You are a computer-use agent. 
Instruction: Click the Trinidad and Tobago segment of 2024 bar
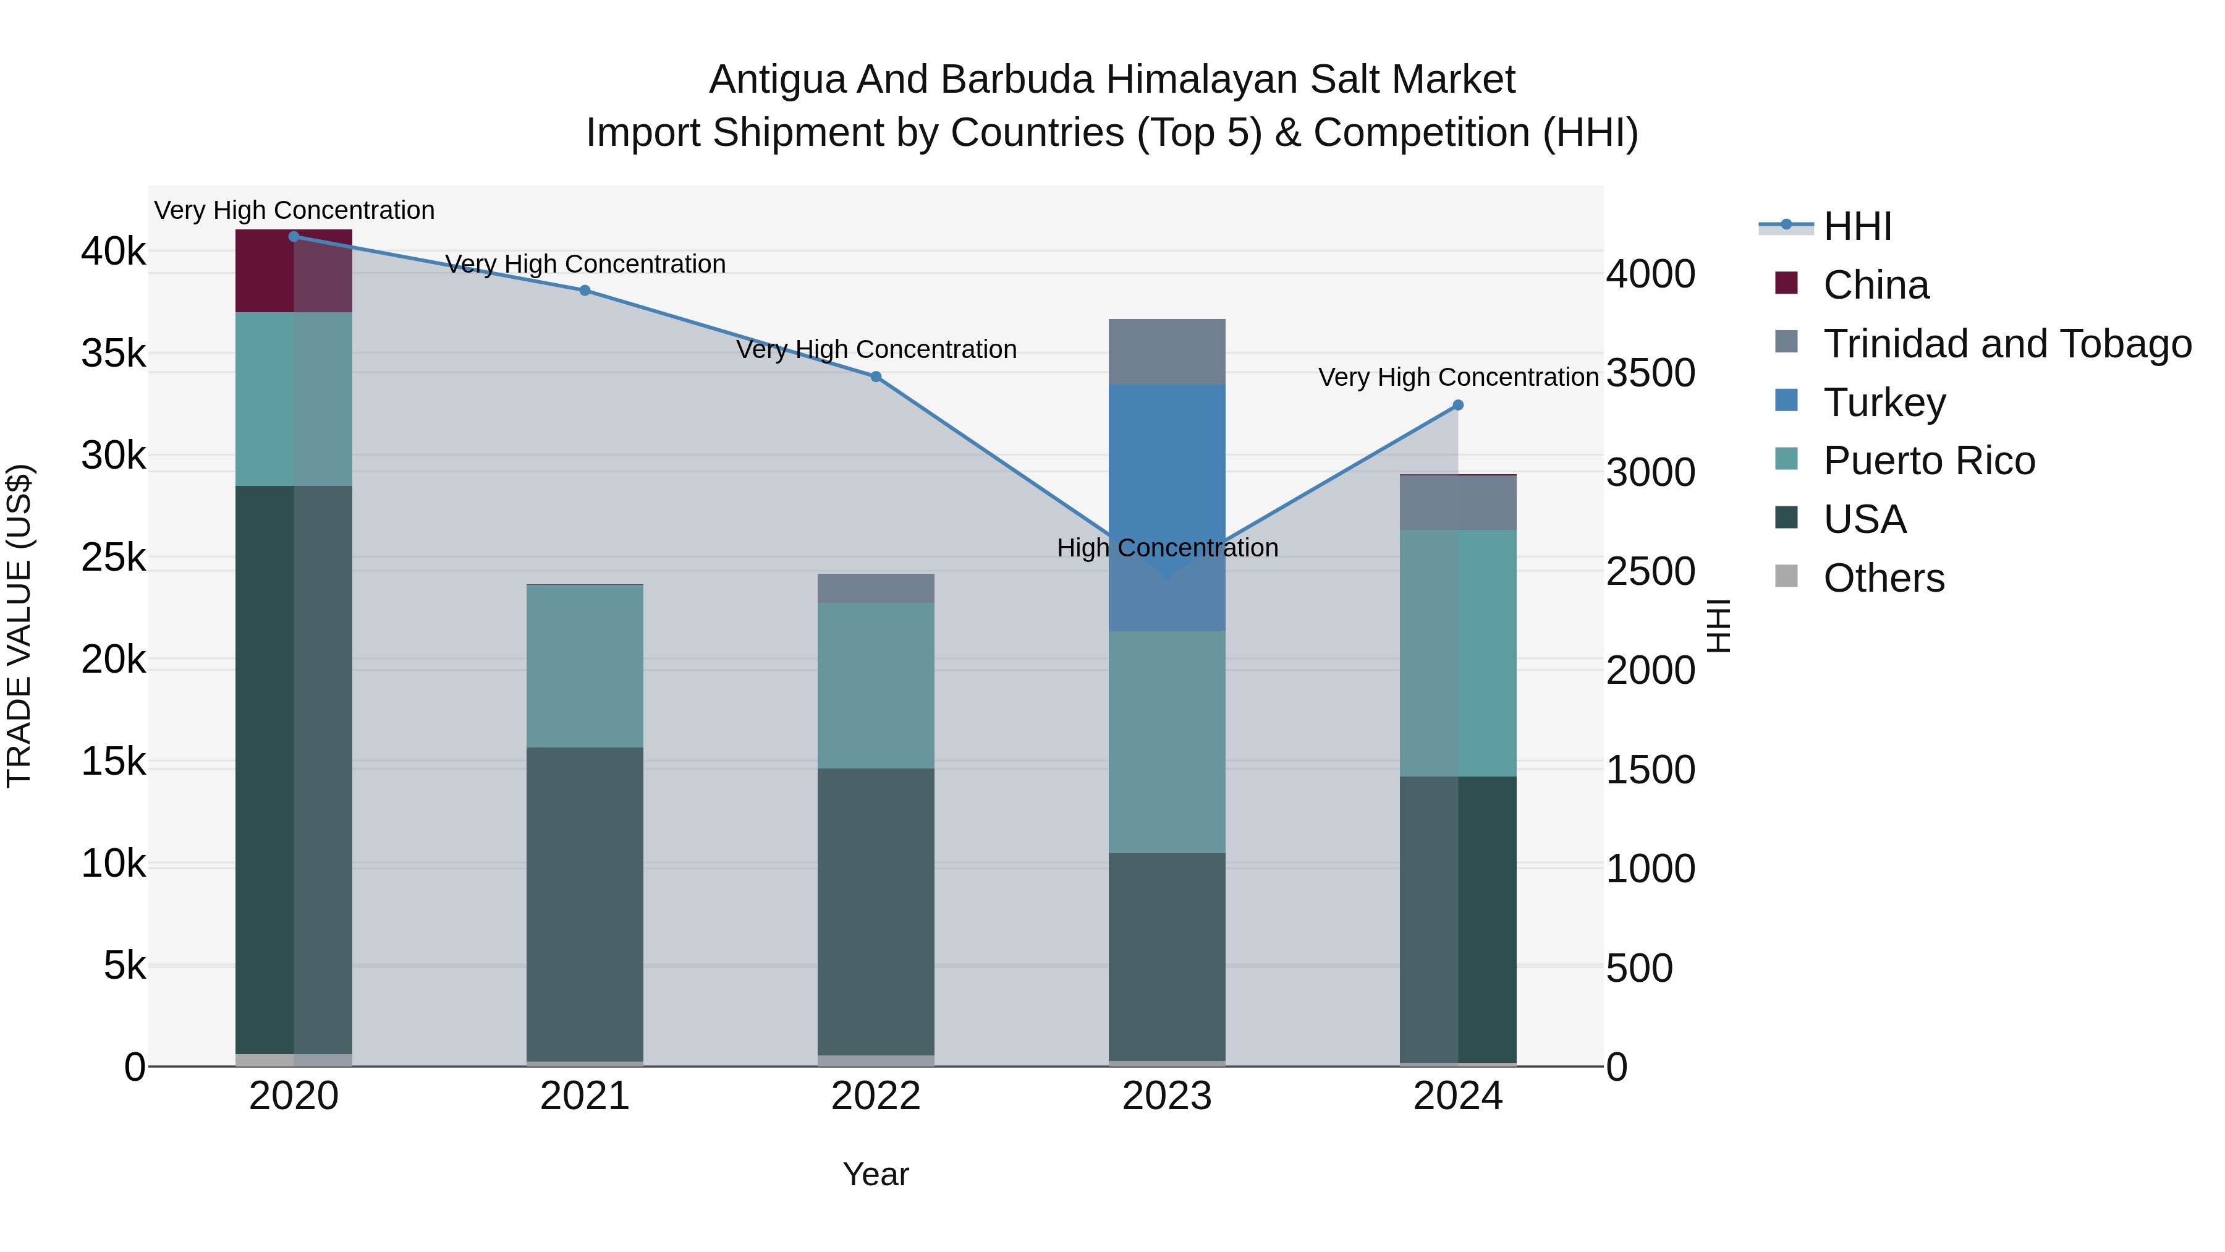point(1458,503)
